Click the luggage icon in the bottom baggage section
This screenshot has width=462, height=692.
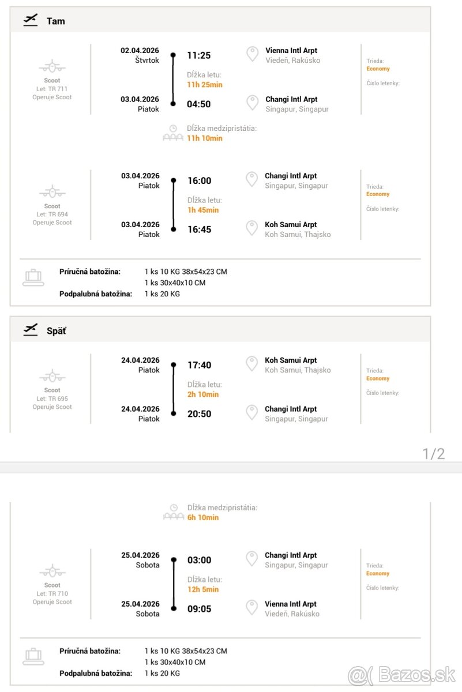[33, 656]
